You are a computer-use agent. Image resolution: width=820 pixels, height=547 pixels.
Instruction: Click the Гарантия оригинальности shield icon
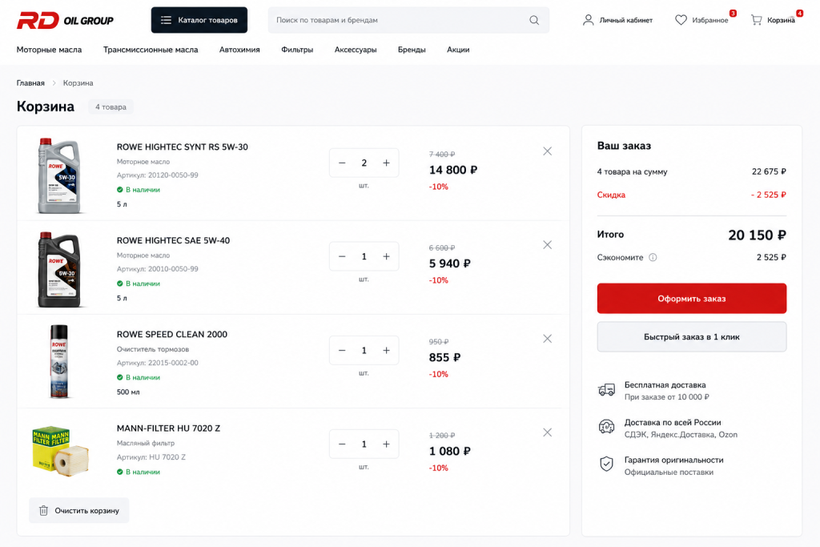tap(607, 464)
